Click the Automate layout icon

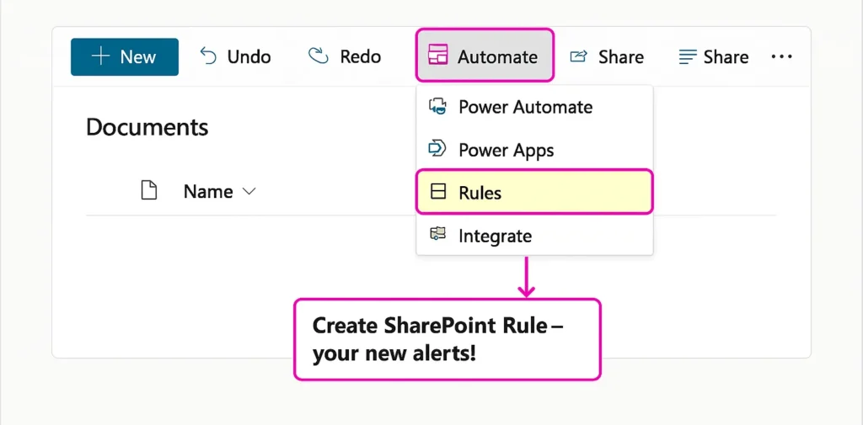click(437, 56)
